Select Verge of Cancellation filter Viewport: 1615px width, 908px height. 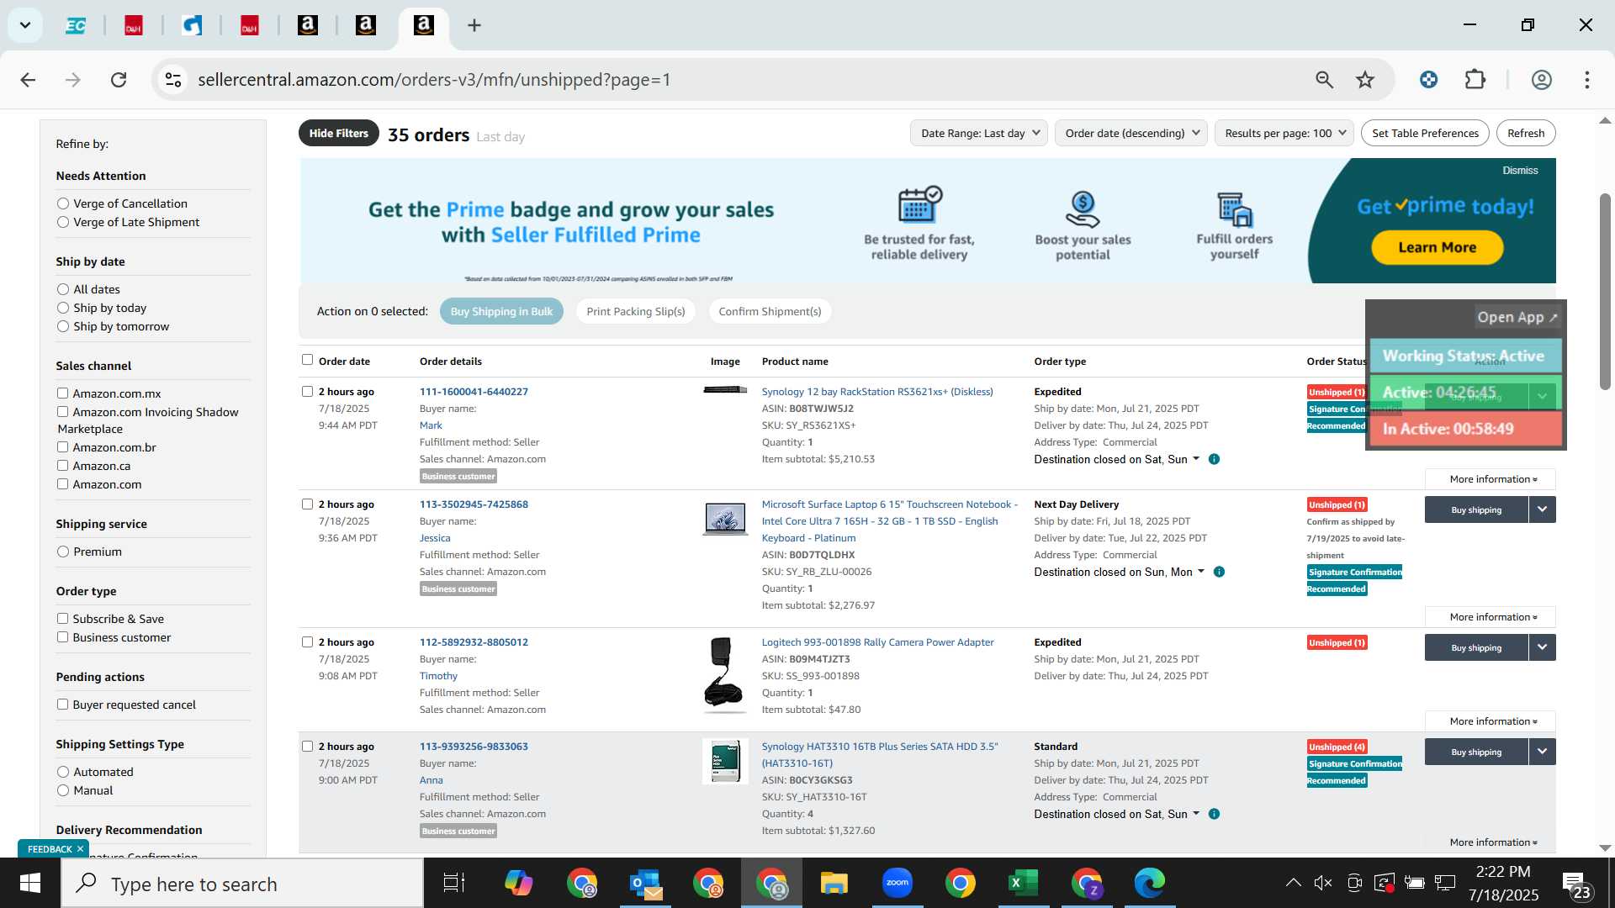point(63,203)
